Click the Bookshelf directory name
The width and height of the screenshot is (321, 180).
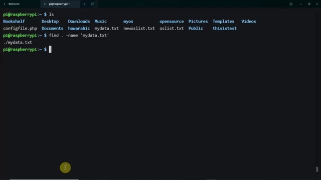pyautogui.click(x=14, y=21)
